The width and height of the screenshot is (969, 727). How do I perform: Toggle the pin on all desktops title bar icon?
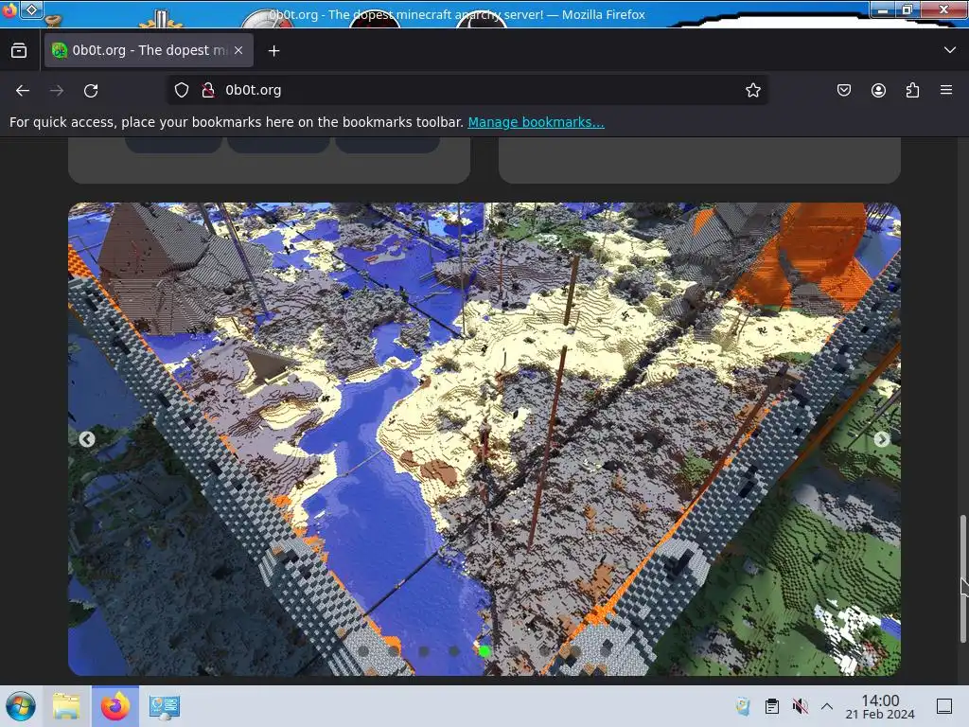(x=31, y=9)
